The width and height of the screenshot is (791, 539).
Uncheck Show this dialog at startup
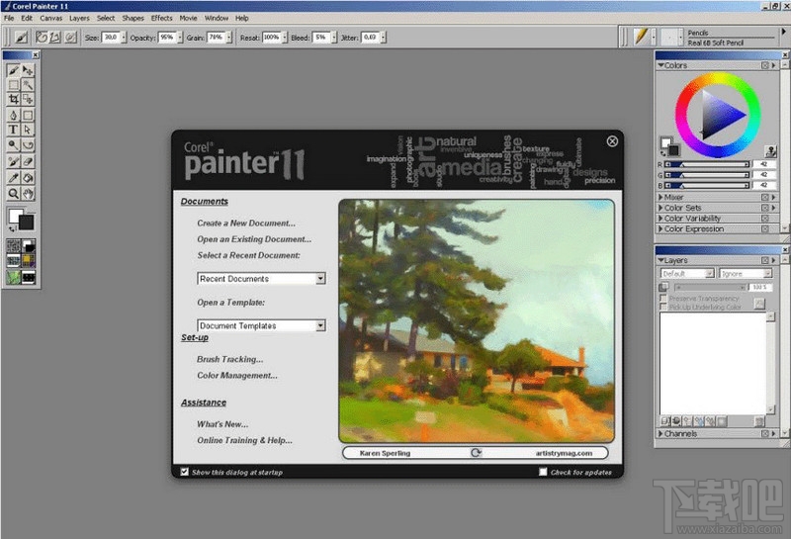pyautogui.click(x=185, y=472)
